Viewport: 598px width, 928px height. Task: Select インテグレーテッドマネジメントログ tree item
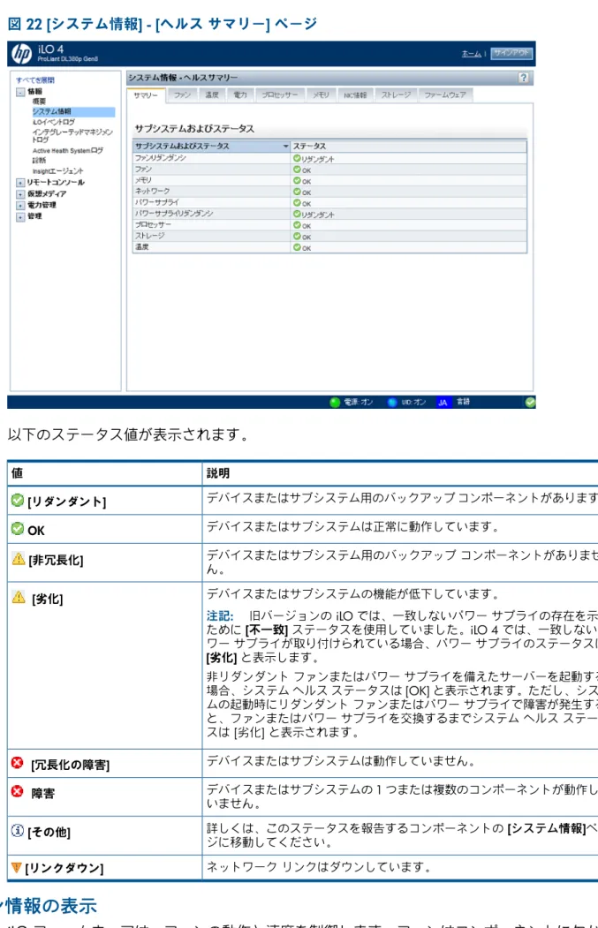pyautogui.click(x=72, y=135)
